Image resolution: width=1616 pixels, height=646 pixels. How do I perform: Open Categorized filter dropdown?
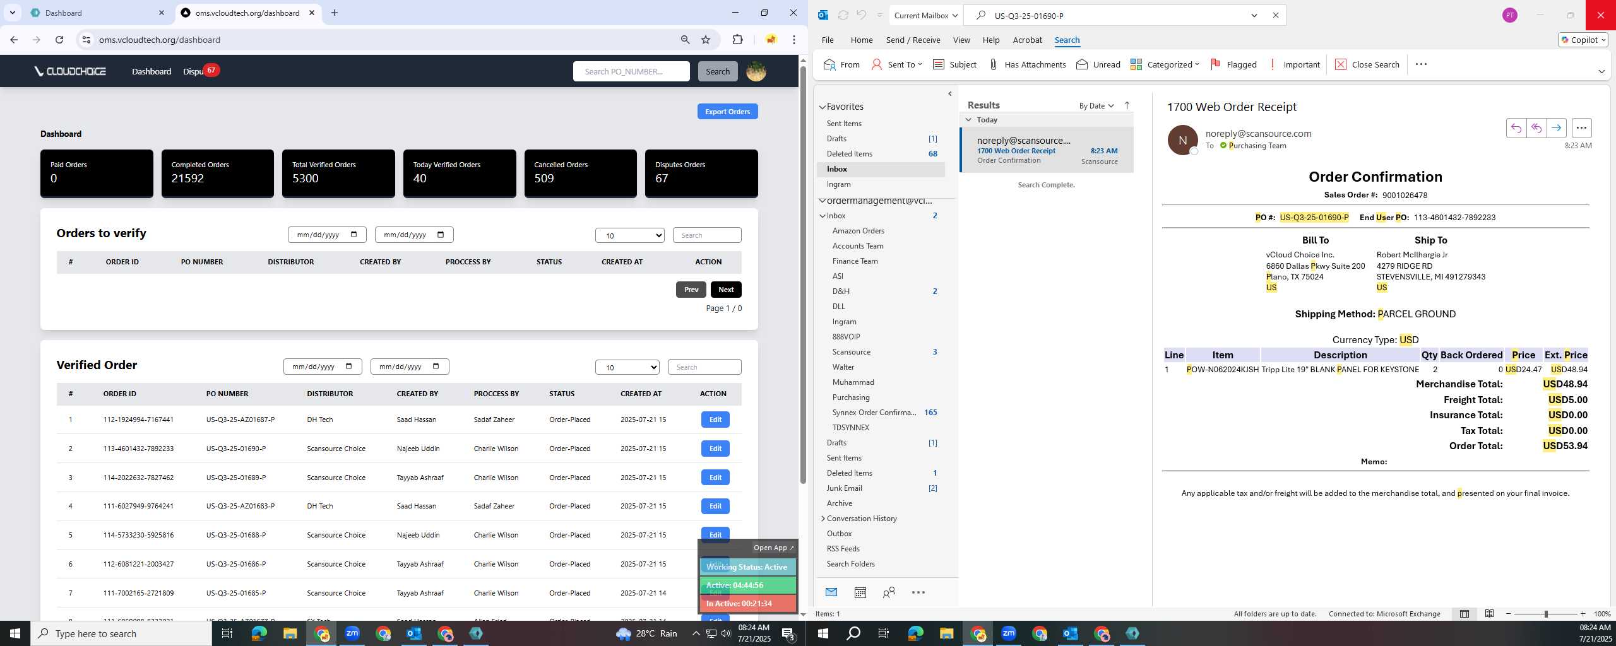click(1165, 64)
